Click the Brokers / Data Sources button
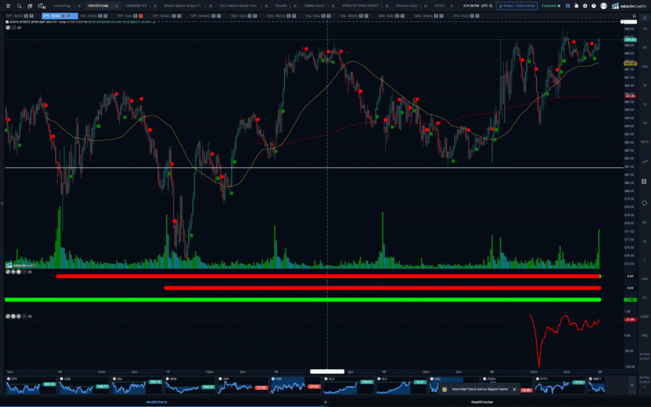 coord(516,6)
